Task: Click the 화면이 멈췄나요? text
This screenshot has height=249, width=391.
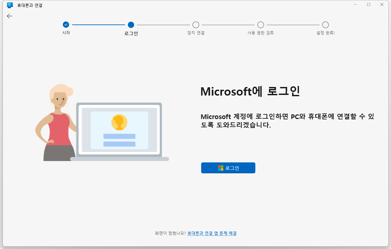Action: tap(170, 233)
